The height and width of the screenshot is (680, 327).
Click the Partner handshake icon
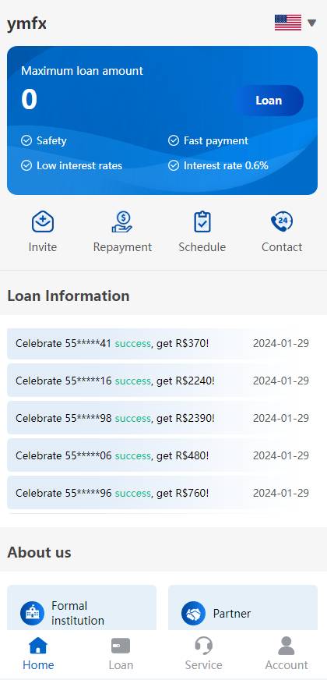194,613
